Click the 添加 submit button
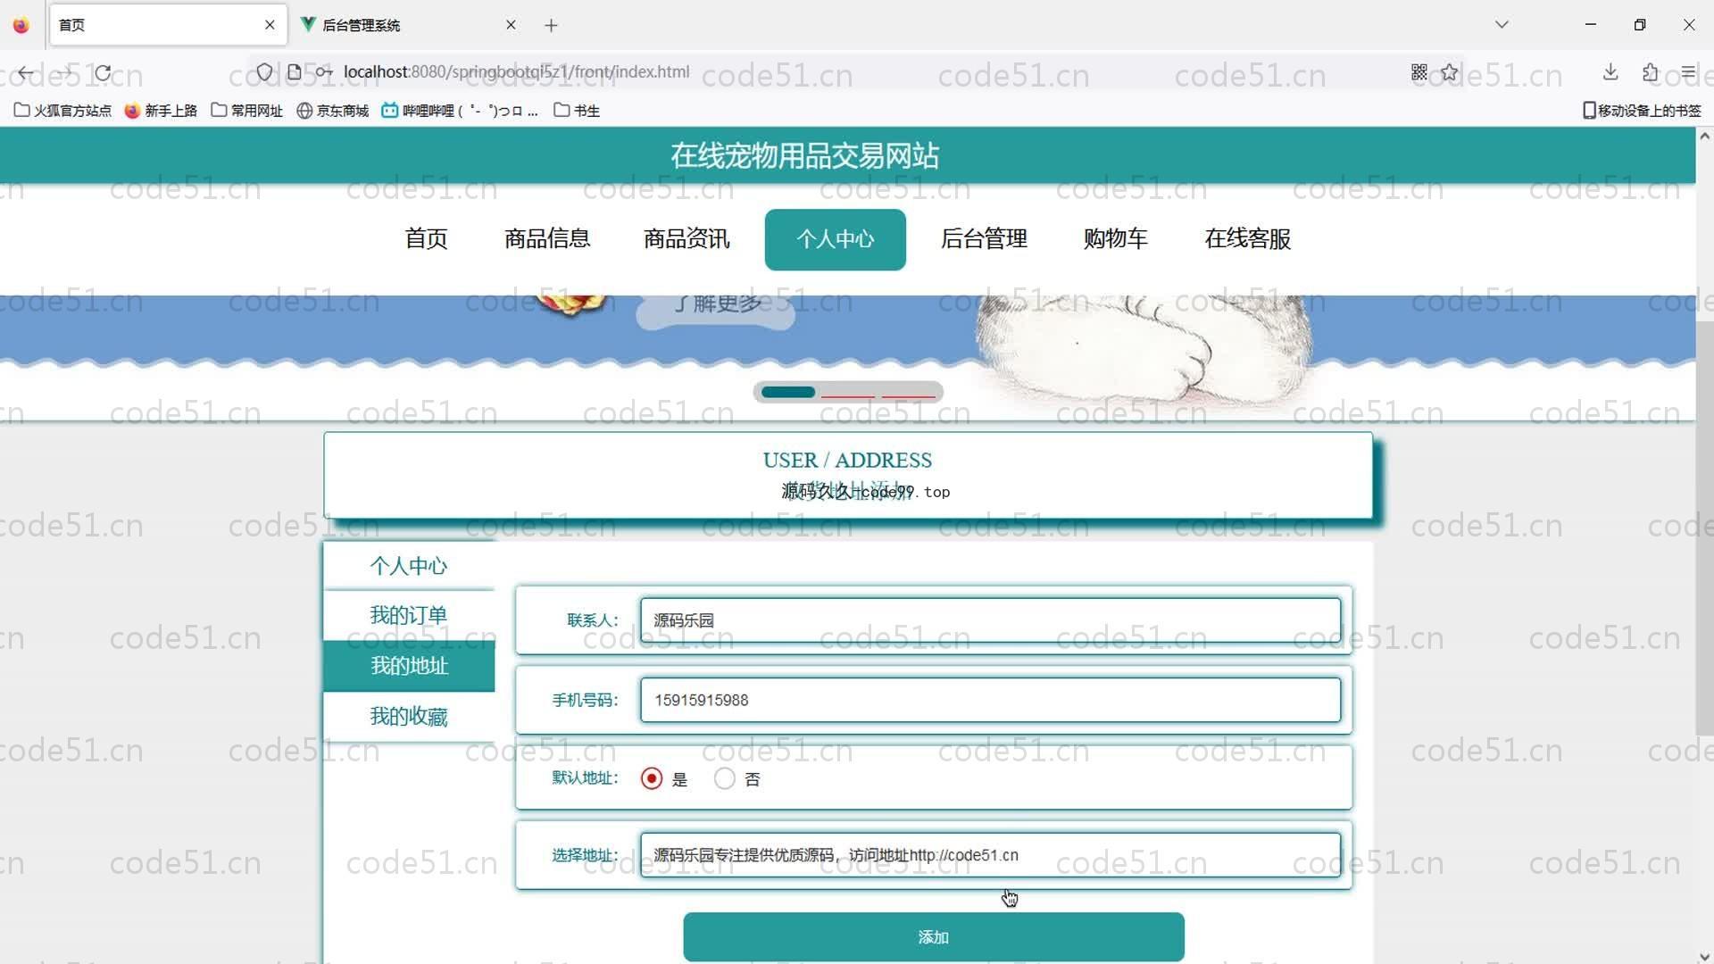This screenshot has height=964, width=1714. tap(934, 937)
